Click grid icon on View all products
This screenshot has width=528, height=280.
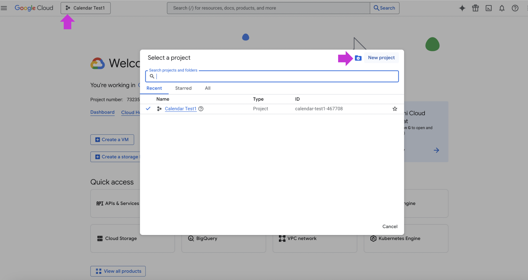click(98, 271)
